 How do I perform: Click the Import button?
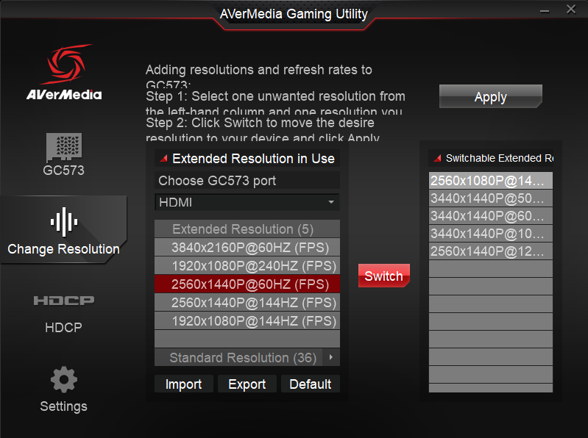[x=184, y=384]
